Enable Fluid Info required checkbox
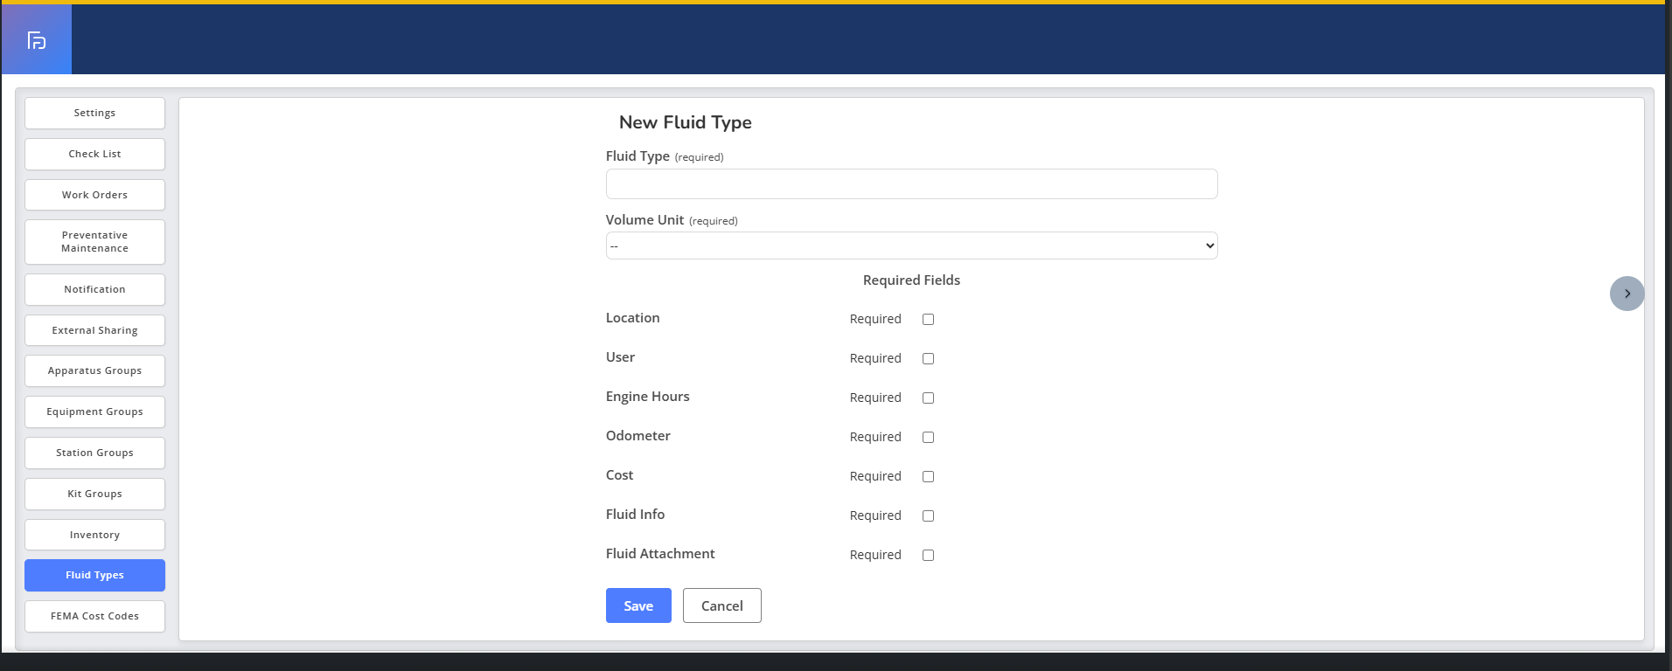This screenshot has height=671, width=1672. tap(928, 516)
